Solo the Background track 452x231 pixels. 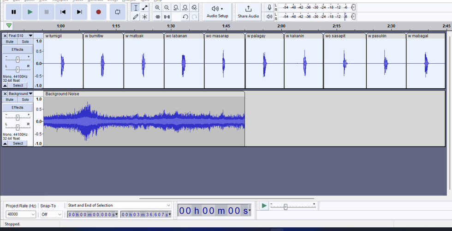(x=25, y=100)
